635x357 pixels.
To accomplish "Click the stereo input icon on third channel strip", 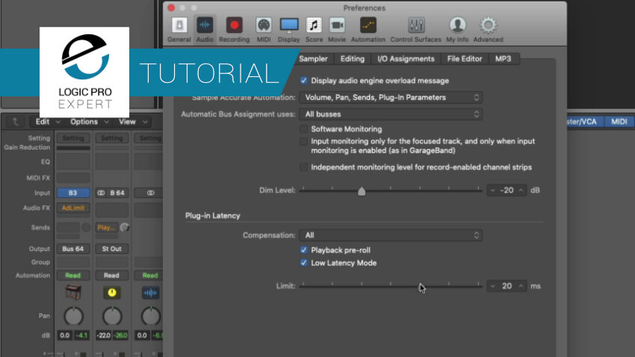I will 151,193.
